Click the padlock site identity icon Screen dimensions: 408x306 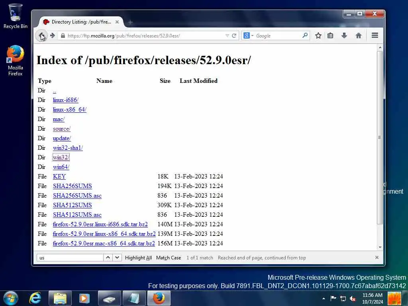click(x=63, y=35)
